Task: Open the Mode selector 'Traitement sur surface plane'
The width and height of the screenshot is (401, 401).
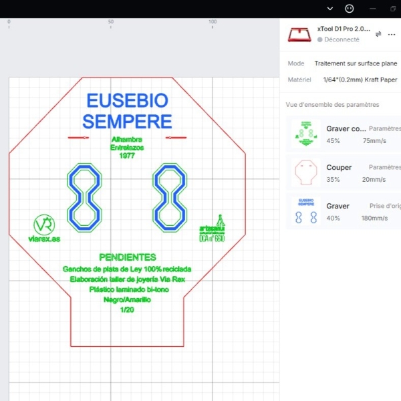Action: pos(354,63)
